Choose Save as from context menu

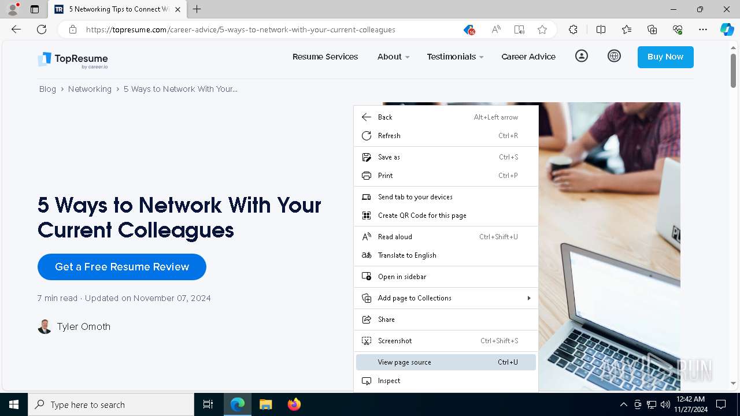pyautogui.click(x=446, y=157)
